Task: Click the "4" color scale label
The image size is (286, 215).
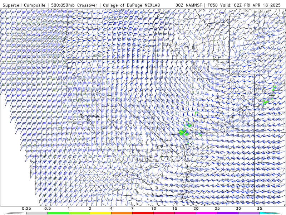Action: (x=111, y=209)
